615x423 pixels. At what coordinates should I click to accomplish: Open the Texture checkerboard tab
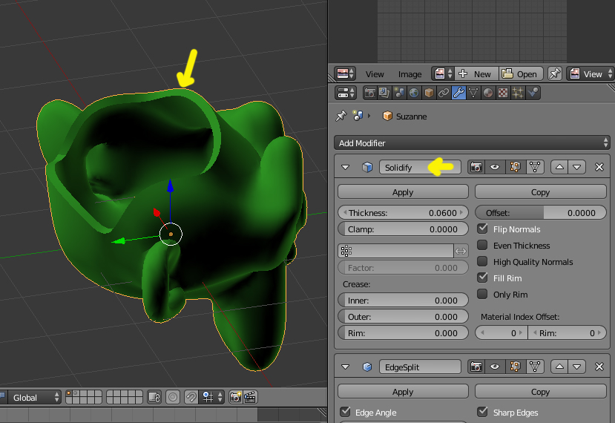[503, 93]
